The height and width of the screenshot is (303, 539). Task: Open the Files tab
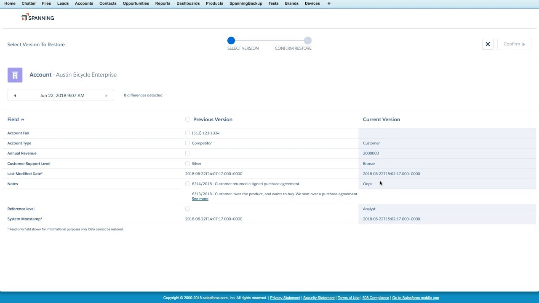[x=46, y=3]
